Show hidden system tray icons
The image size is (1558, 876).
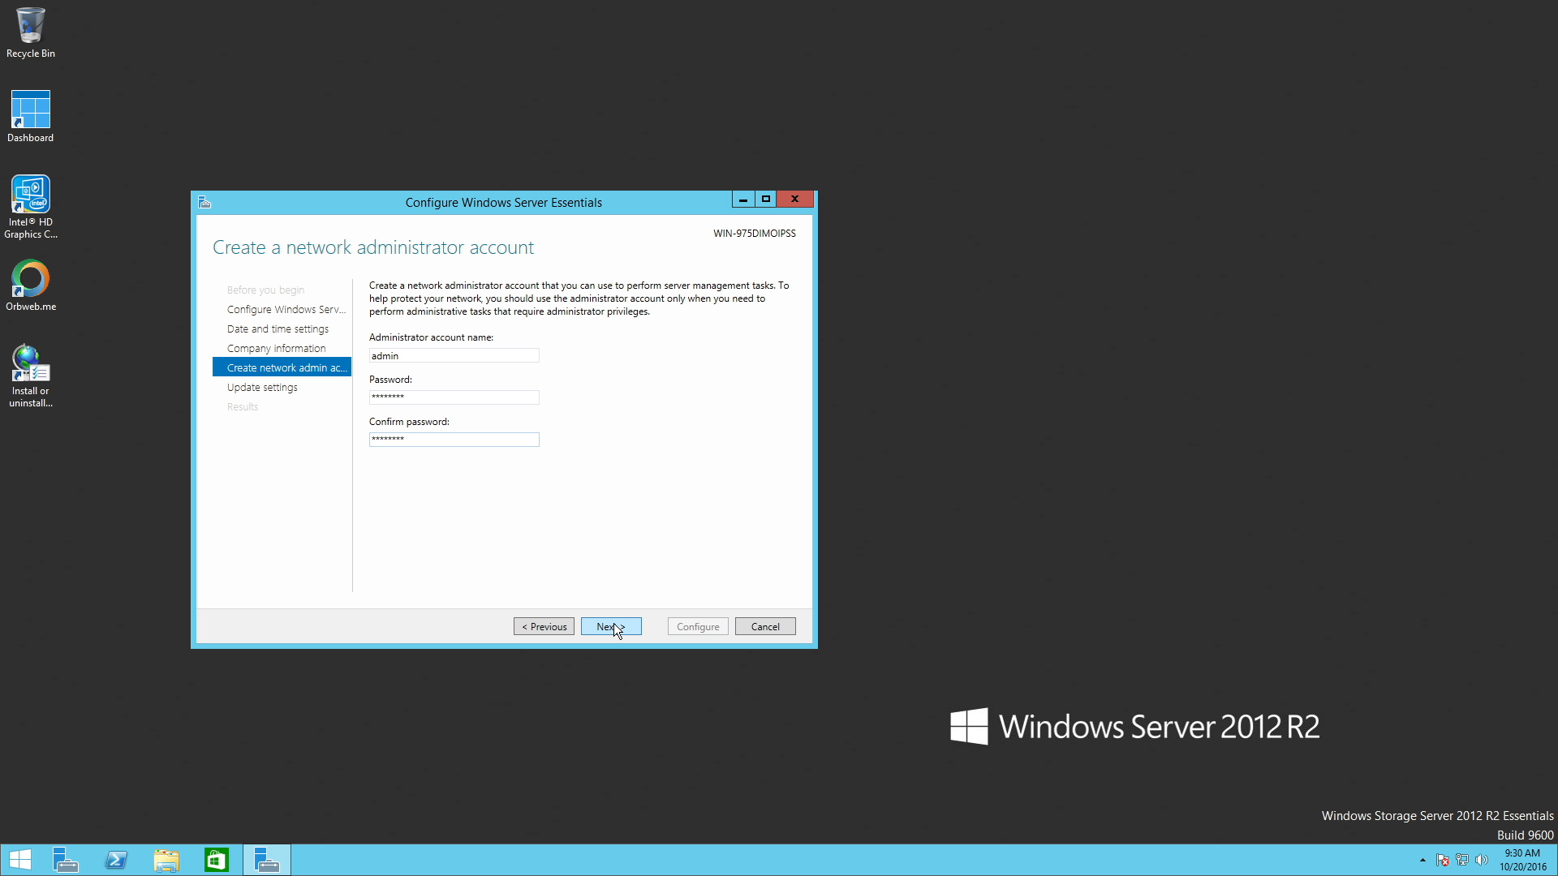tap(1422, 860)
